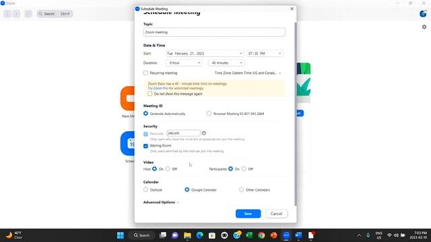Open the Teams chat taskbar icon
This screenshot has width=431, height=242.
point(175,235)
